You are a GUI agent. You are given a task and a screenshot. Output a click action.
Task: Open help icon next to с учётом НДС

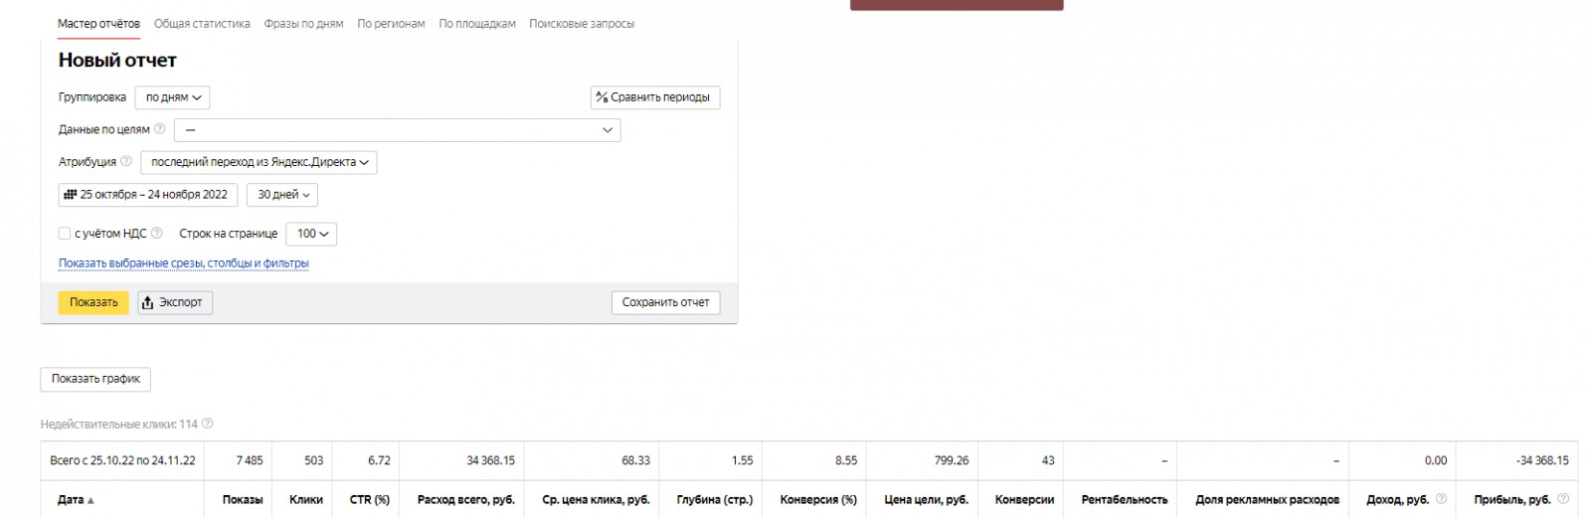tap(157, 233)
